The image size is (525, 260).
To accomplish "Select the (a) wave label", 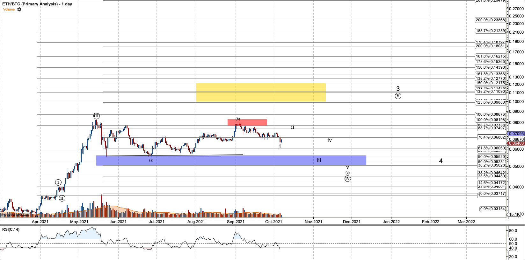I will point(151,160).
